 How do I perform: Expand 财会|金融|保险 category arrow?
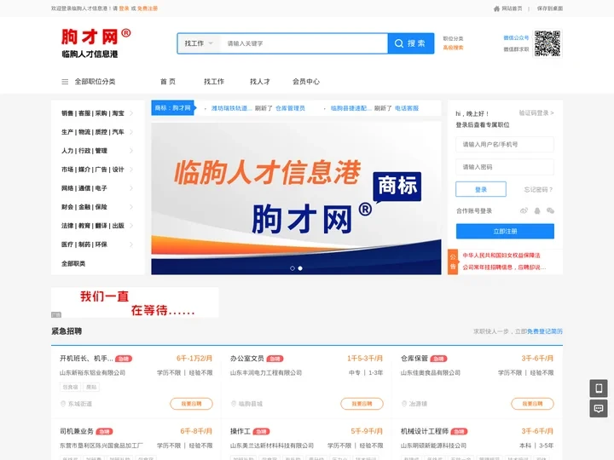click(131, 207)
